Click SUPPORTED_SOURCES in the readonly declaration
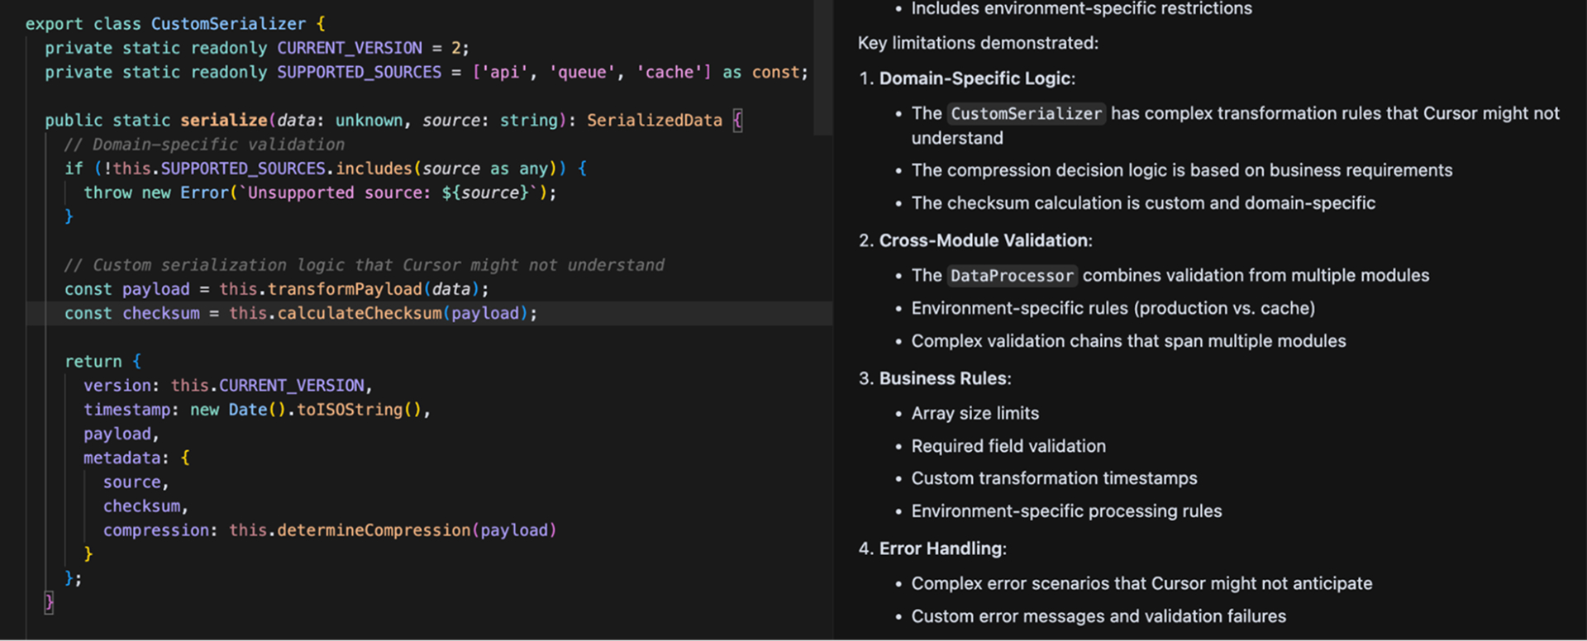This screenshot has height=641, width=1587. click(360, 72)
